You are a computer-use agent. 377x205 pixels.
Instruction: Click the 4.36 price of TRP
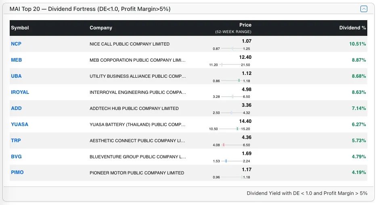coord(247,137)
